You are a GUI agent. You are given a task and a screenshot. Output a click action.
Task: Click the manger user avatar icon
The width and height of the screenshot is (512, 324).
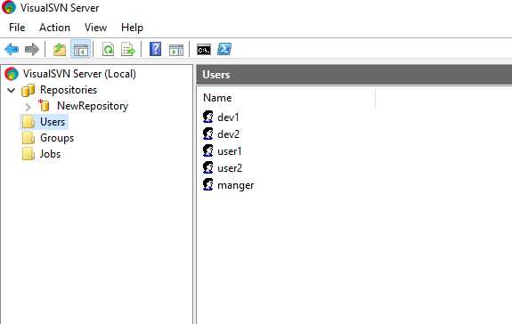[x=208, y=184]
